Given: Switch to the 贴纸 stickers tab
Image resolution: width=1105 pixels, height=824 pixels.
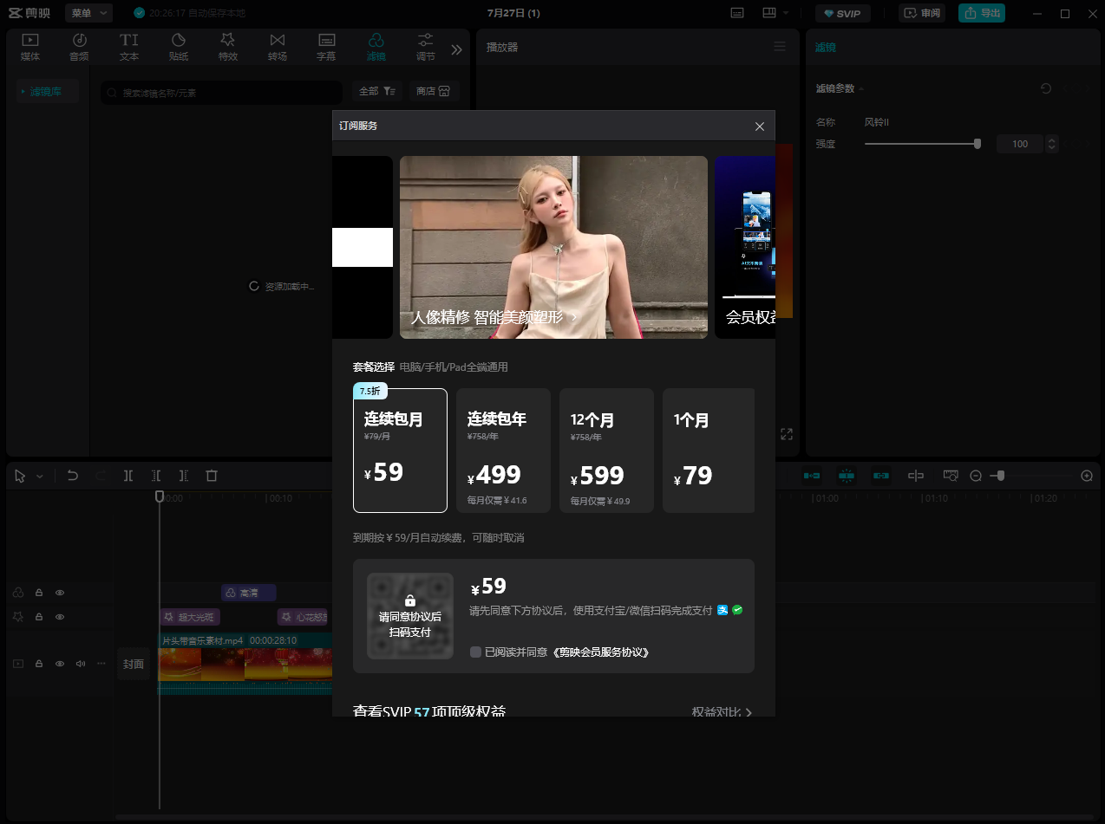Looking at the screenshot, I should tap(179, 47).
